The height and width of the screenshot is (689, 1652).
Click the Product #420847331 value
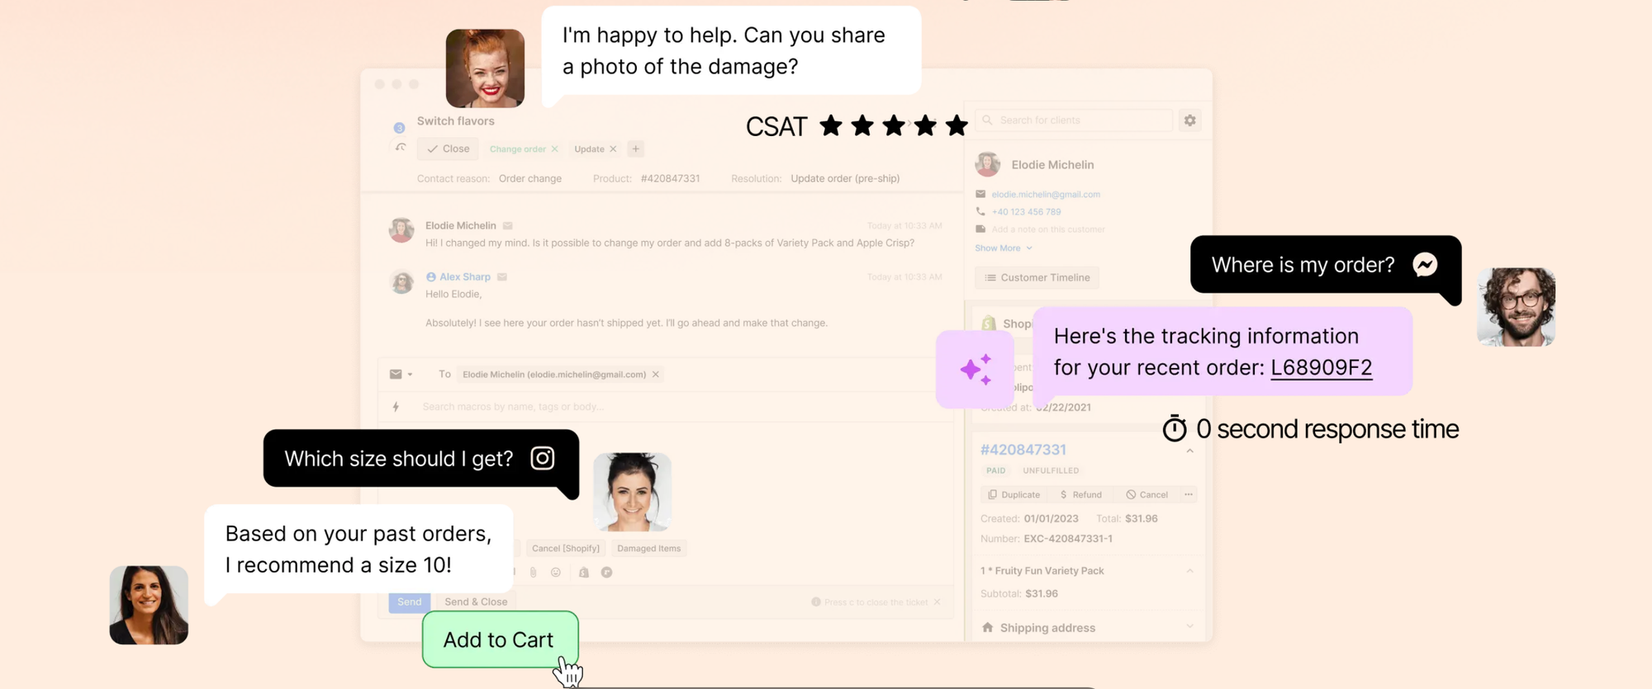670,179
